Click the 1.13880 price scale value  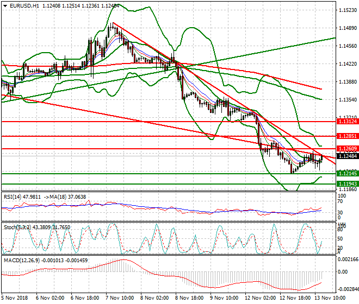[348, 81]
